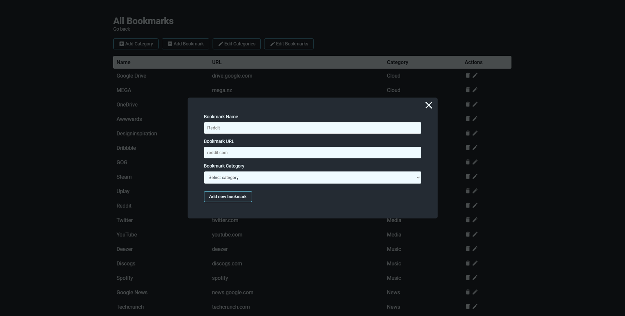Edit the YouTube bookmark entry

(475, 234)
